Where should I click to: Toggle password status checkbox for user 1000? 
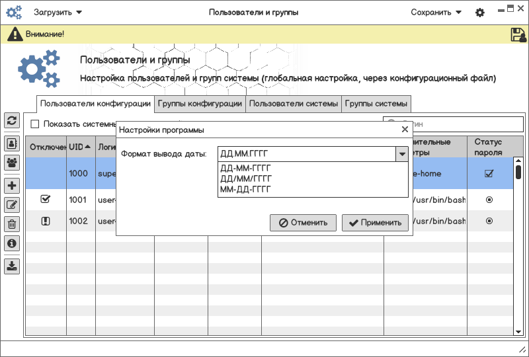click(489, 174)
